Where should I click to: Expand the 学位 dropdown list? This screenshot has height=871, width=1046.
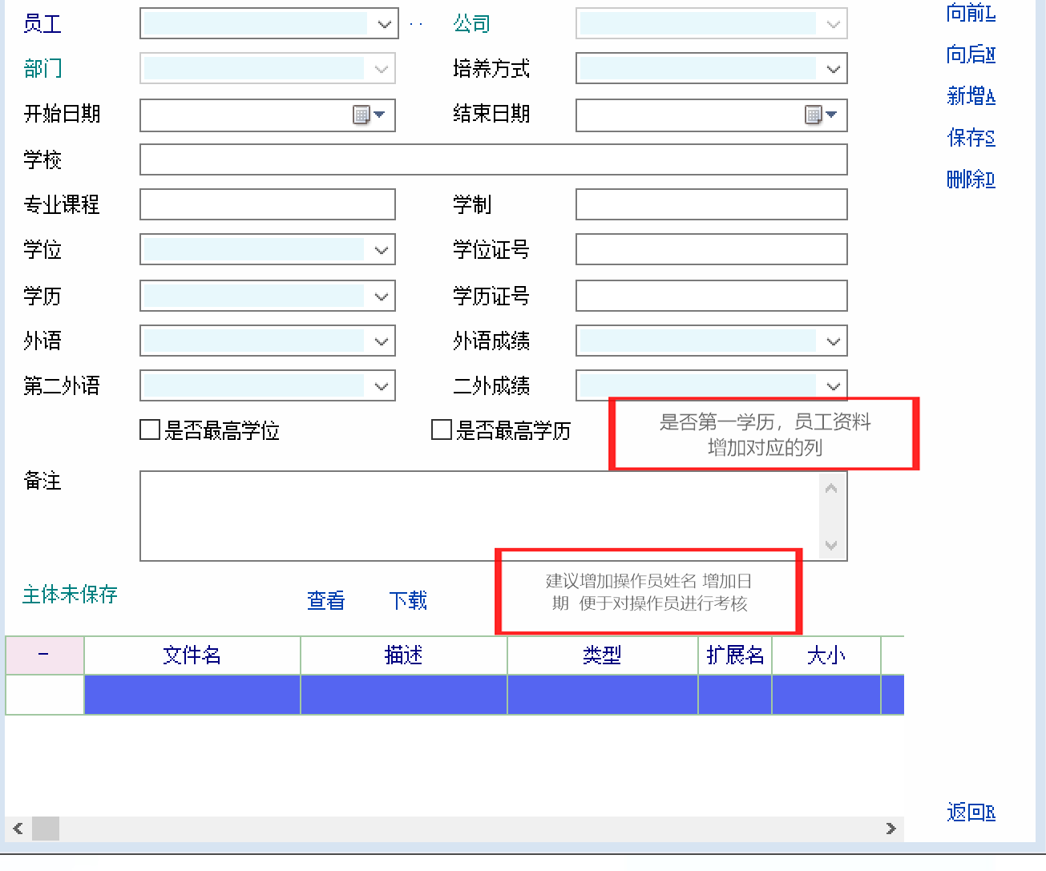(381, 251)
